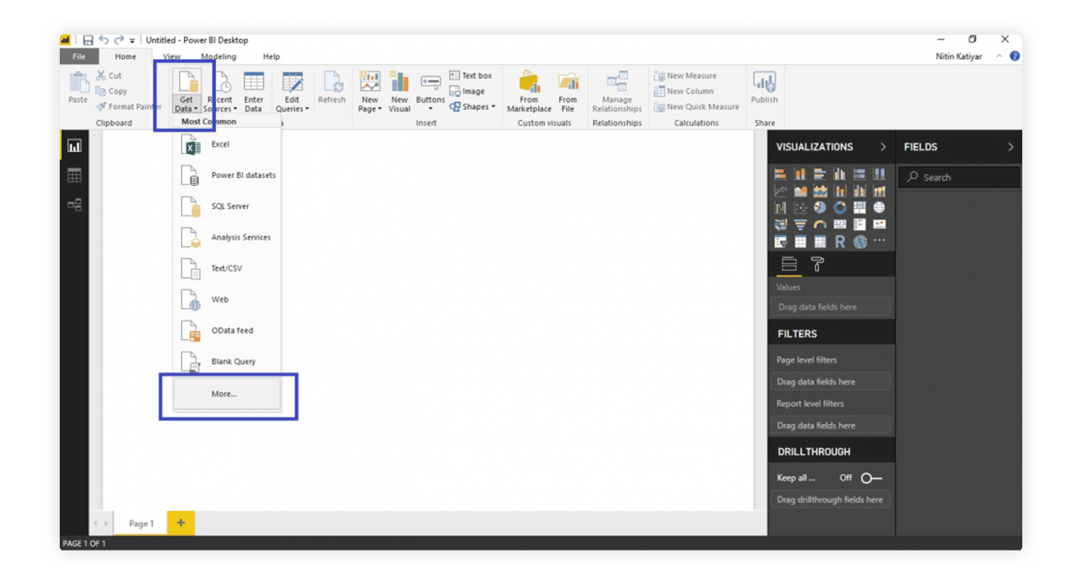
Task: Open the Quick Access Toolbar customize arrow
Action: 132,41
